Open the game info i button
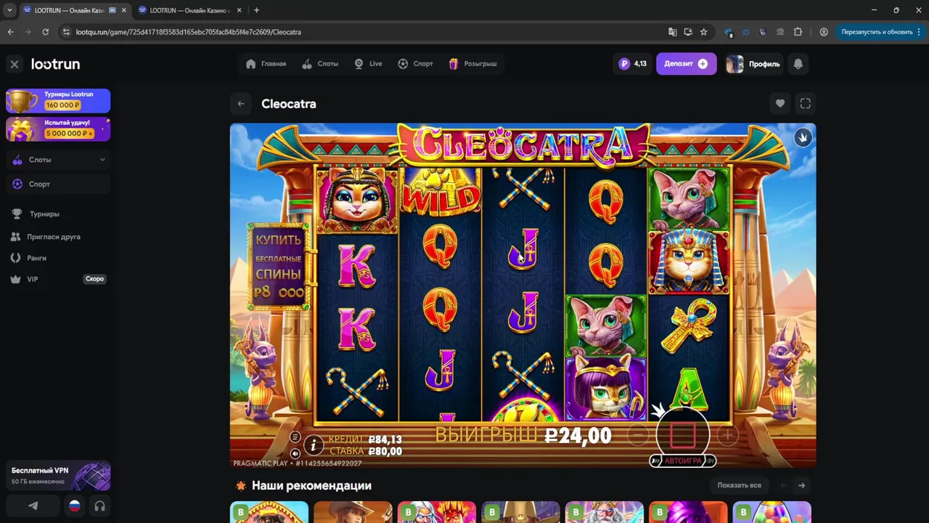Image resolution: width=929 pixels, height=523 pixels. [313, 445]
